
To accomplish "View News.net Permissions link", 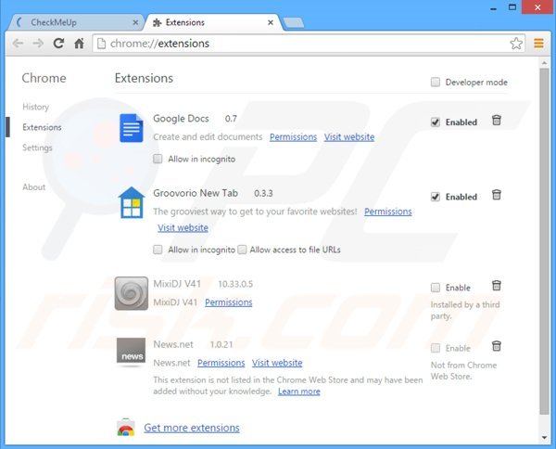I will (x=221, y=363).
